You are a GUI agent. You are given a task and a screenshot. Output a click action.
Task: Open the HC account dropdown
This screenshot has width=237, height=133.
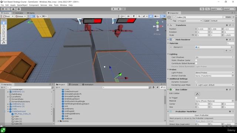click(6, 9)
